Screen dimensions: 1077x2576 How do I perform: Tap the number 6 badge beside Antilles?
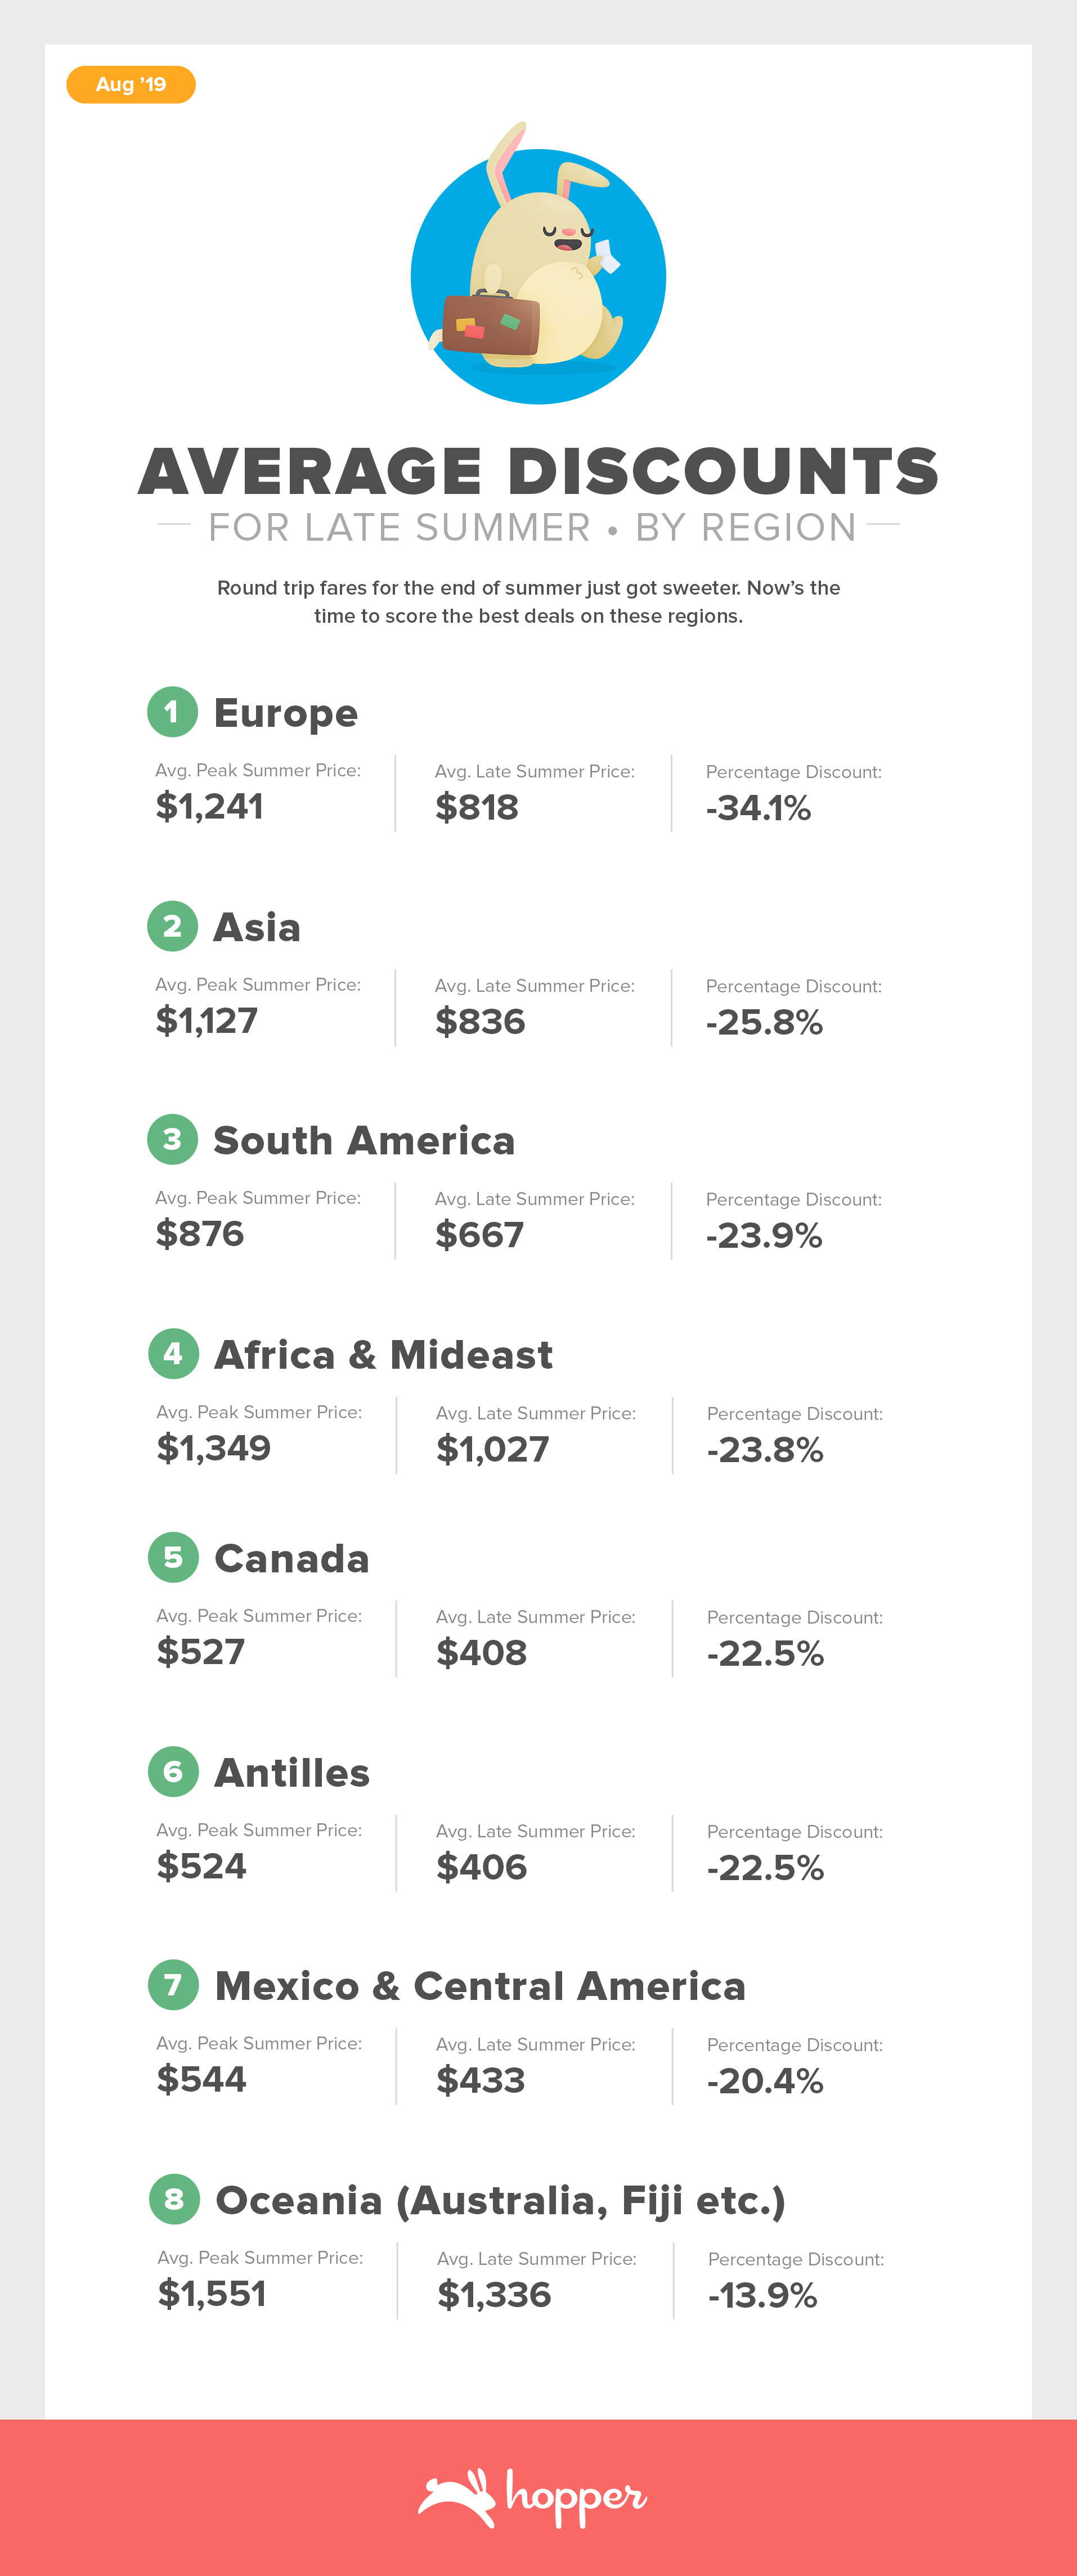pos(173,1771)
